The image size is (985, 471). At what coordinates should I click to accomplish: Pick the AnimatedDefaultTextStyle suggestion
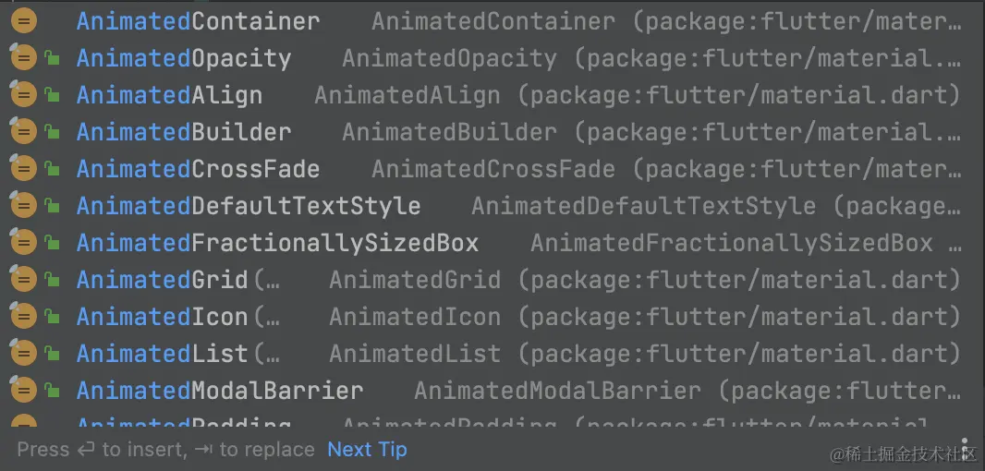248,206
